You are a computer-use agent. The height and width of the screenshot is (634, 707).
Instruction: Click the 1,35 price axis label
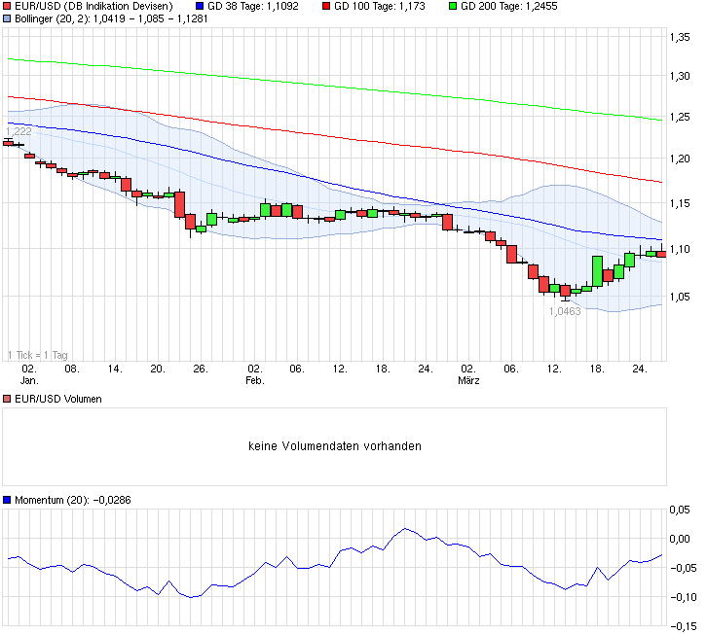680,37
